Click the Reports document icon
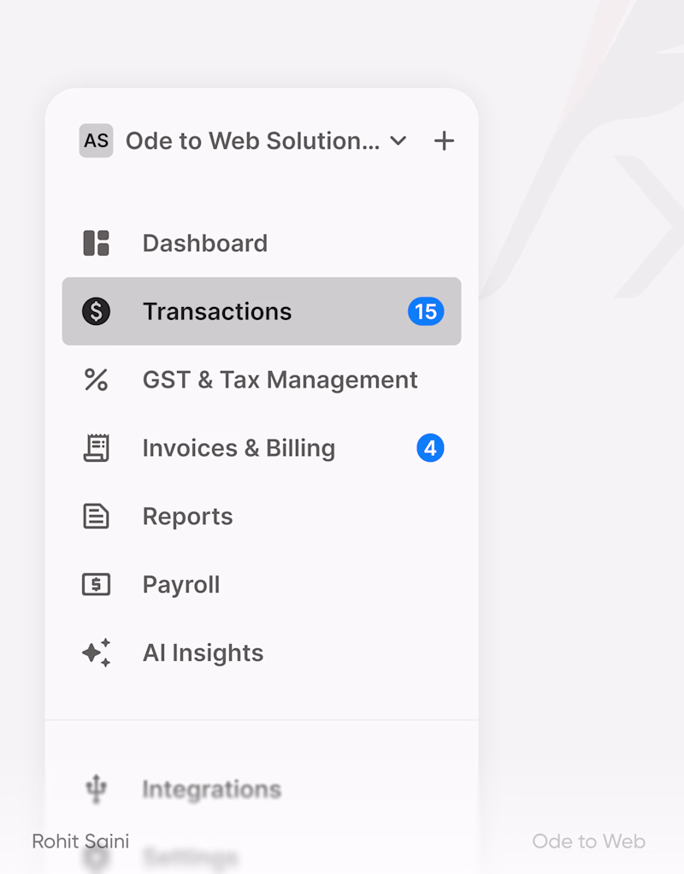The height and width of the screenshot is (874, 684). [96, 517]
